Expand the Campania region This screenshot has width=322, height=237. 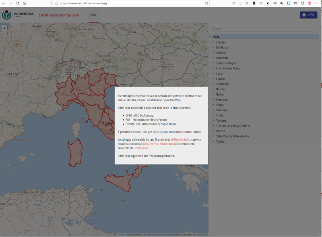point(213,58)
